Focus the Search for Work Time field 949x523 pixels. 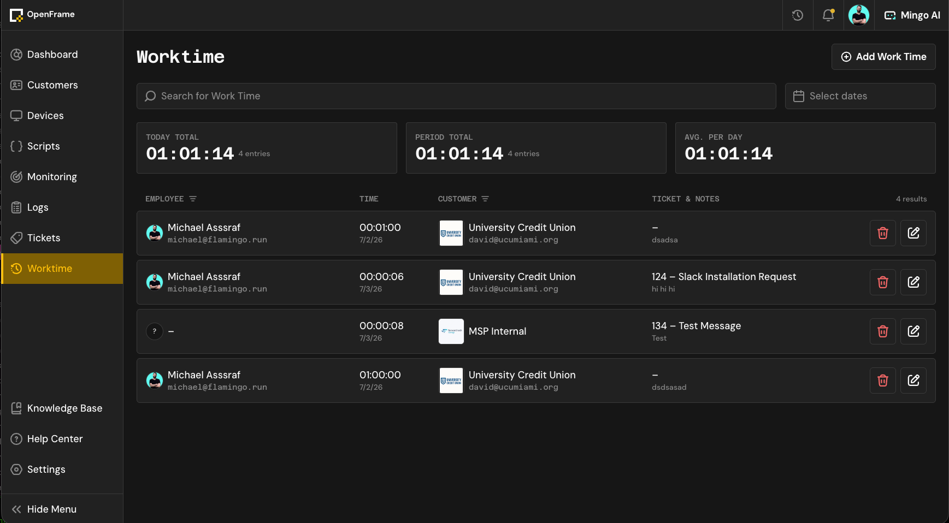click(456, 96)
